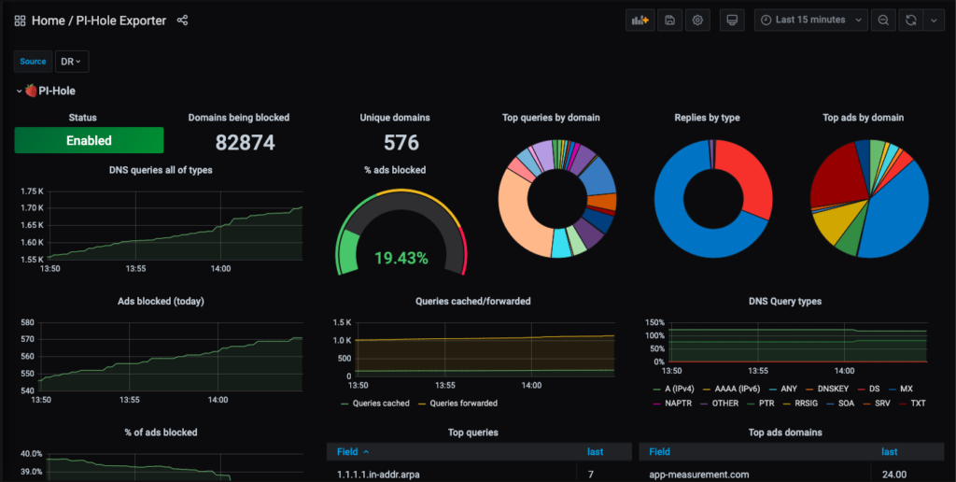Image resolution: width=956 pixels, height=482 pixels.
Task: Open Top ads by domain panel menu
Action: (864, 118)
